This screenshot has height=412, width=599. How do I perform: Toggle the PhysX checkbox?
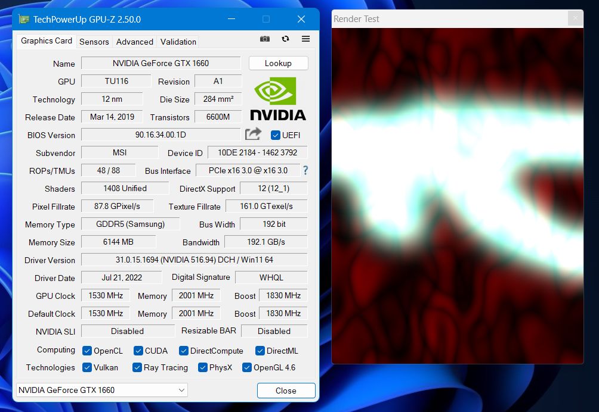point(203,367)
